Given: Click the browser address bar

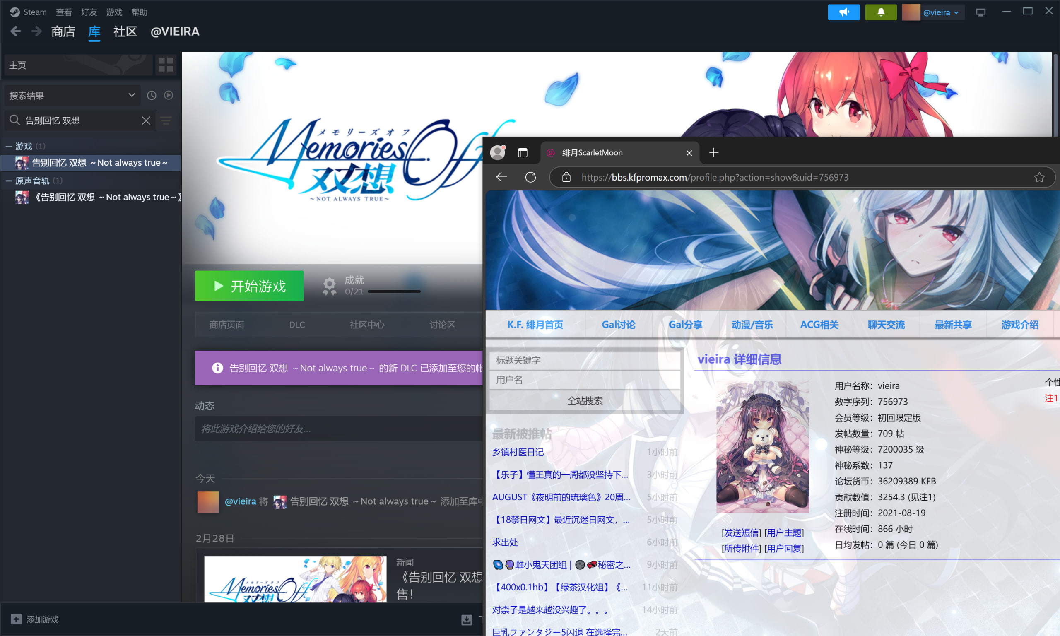Looking at the screenshot, I should coord(802,177).
